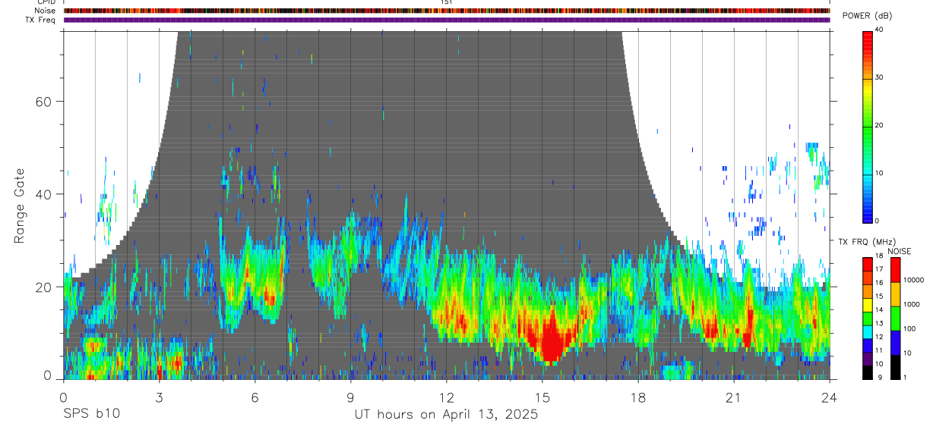This screenshot has height=430, width=933.
Task: Click the 24 UT hour tick label
Action: (x=830, y=397)
